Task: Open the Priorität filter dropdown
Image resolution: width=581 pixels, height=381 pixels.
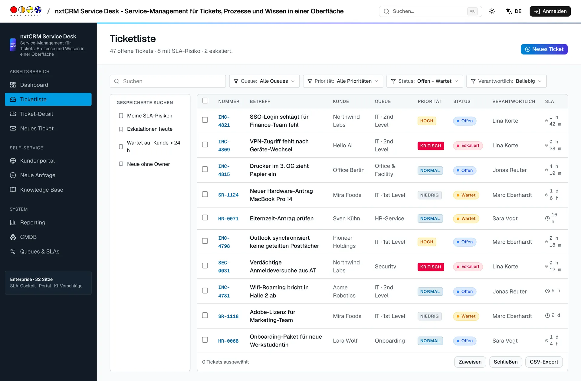Action: pos(343,81)
